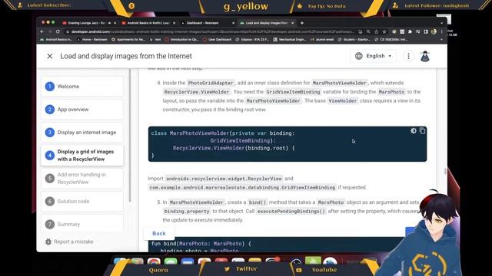
Task: Click the Report a mistake link
Action: [70, 242]
